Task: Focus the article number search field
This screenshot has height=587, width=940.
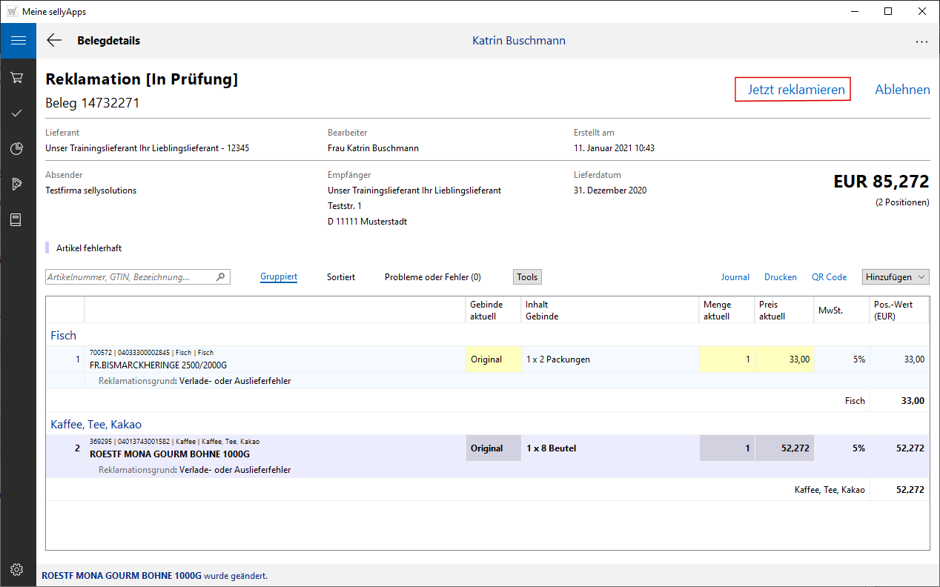Action: (x=130, y=277)
